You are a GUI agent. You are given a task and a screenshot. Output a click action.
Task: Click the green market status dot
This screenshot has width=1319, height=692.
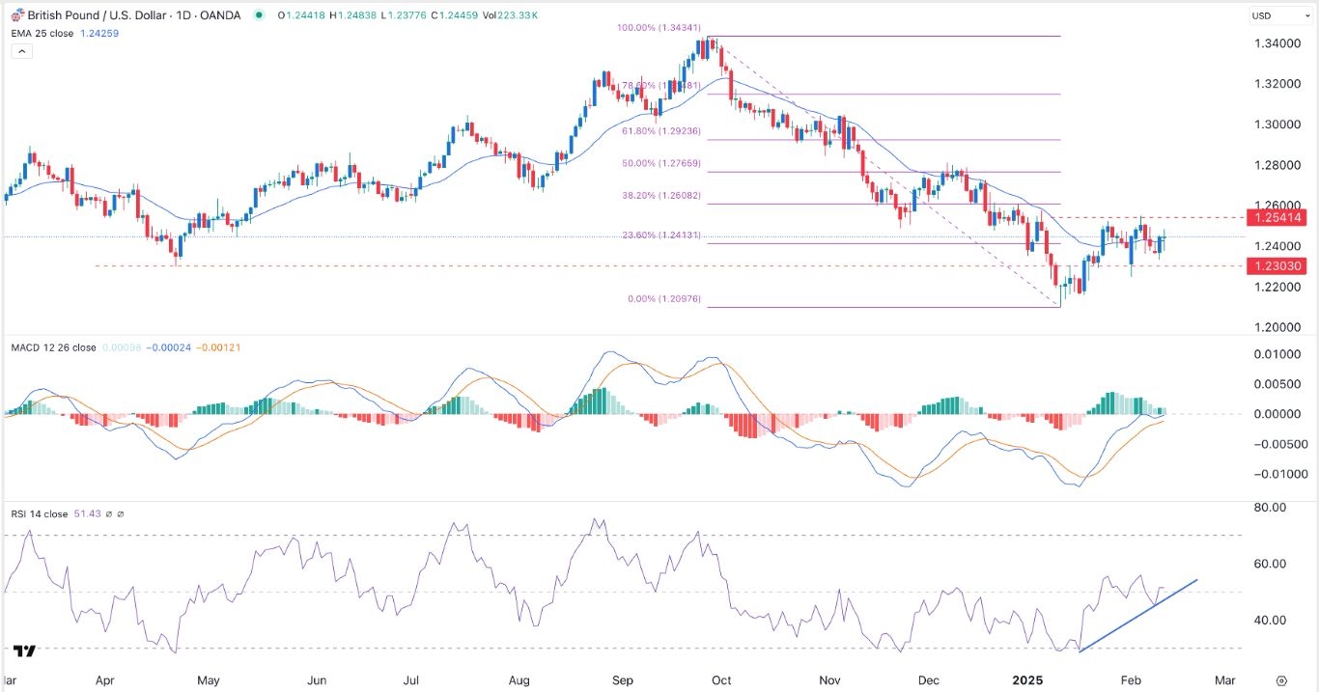257,15
